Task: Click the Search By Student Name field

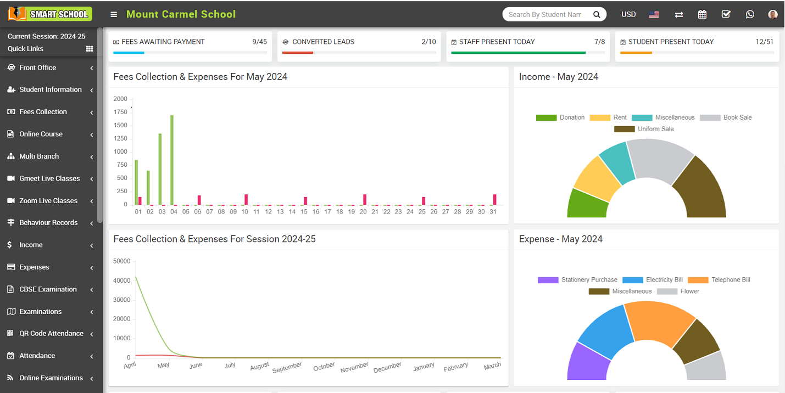Action: tap(544, 15)
